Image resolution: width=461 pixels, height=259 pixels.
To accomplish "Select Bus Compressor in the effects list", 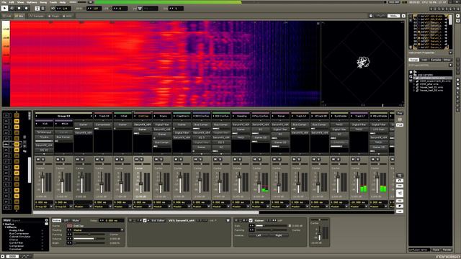I will coord(19,233).
